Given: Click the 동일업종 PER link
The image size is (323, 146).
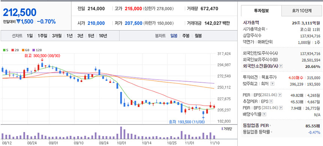Looking at the screenshot, I should pyautogui.click(x=256, y=126).
